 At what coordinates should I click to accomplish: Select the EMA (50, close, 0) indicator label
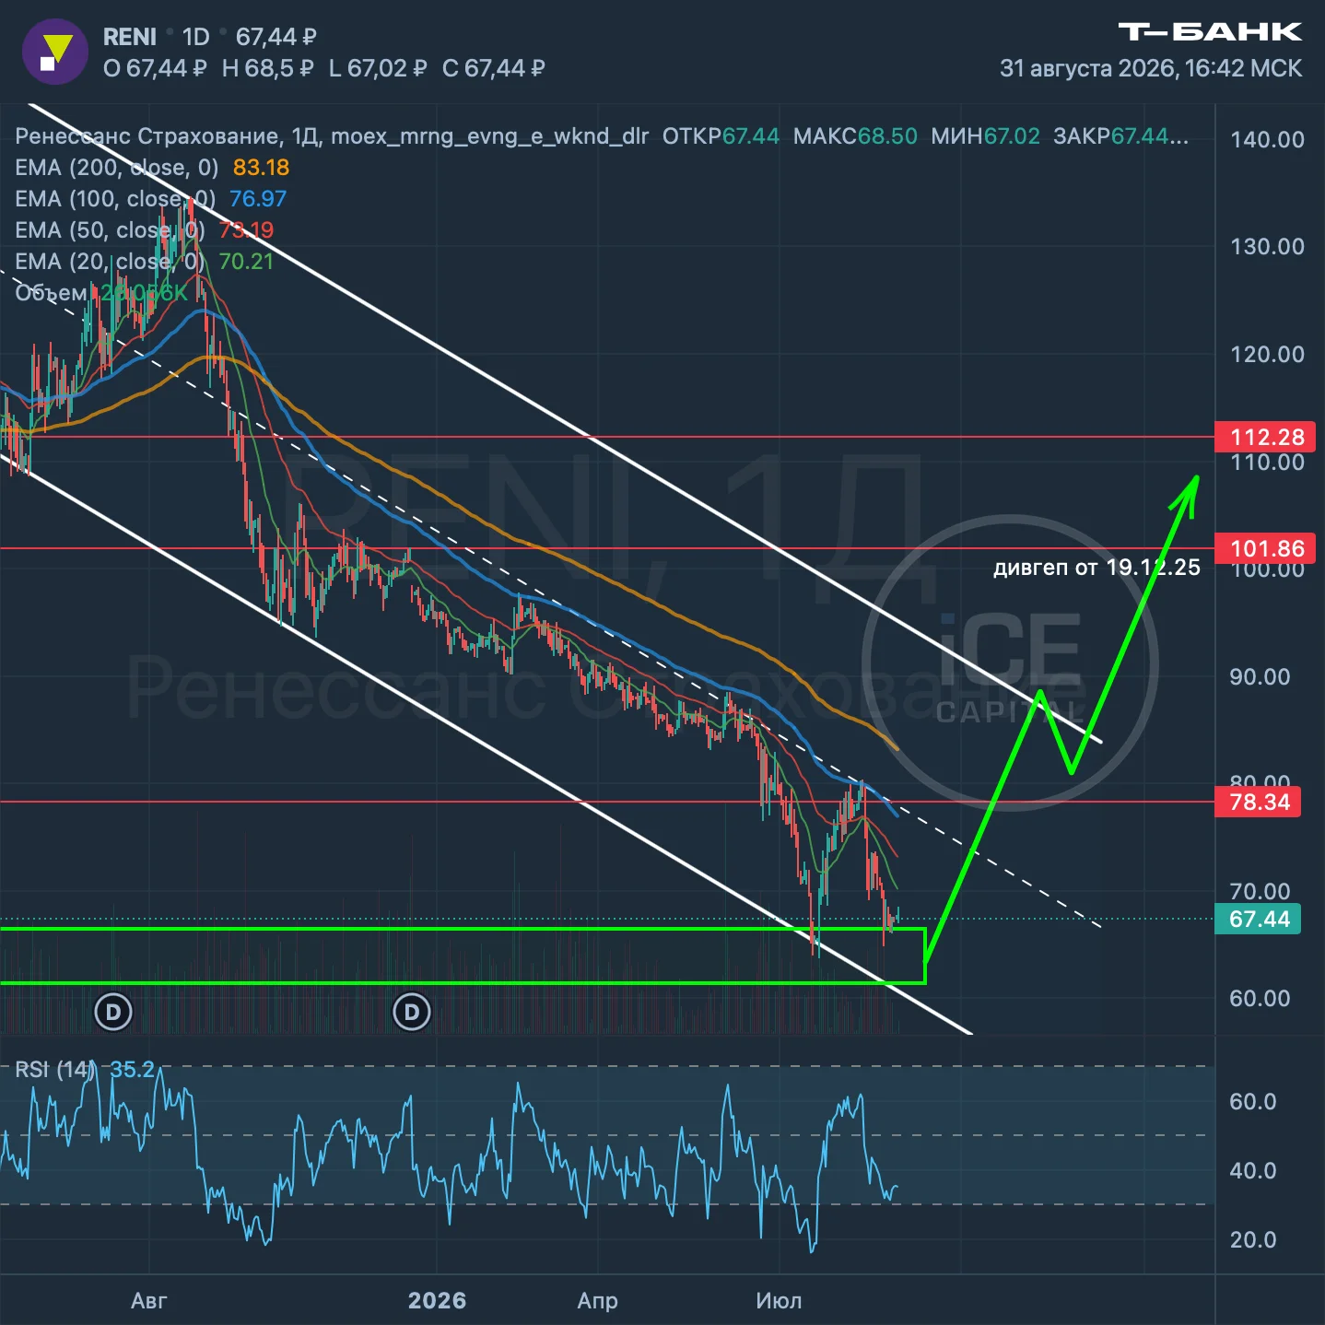click(x=111, y=230)
